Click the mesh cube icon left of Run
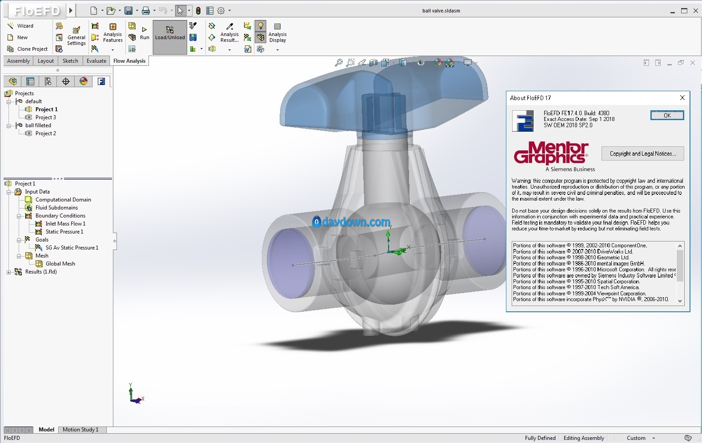The image size is (702, 443). 132,26
